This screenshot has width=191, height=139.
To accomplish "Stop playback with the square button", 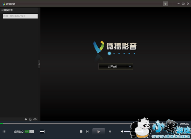I will (81, 131).
